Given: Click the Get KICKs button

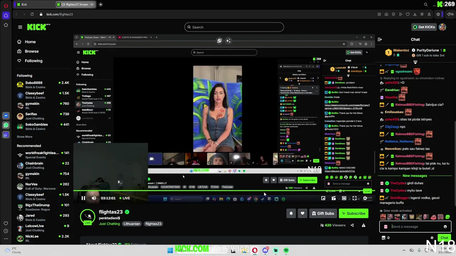Looking at the screenshot, I should click(x=424, y=27).
